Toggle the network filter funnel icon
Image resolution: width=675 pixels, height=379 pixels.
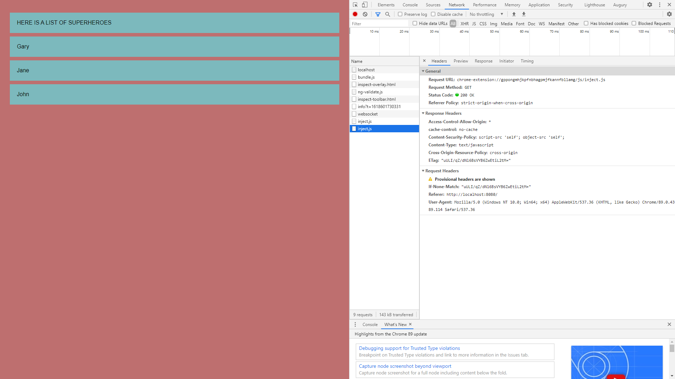(x=378, y=14)
